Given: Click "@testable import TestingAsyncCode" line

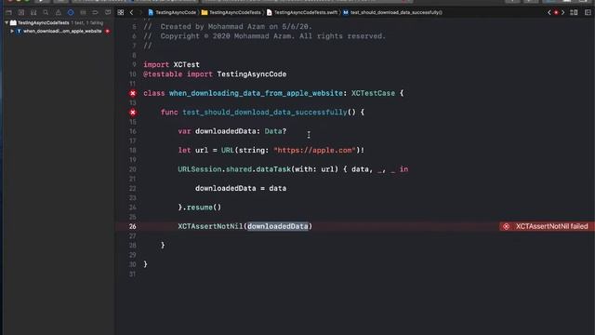Looking at the screenshot, I should pos(215,74).
